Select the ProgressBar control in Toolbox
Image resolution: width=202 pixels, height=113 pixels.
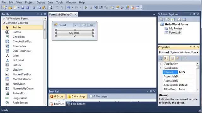click(20, 98)
